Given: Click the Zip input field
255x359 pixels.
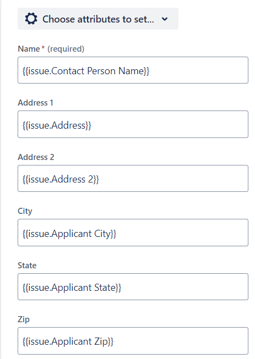Looking at the screenshot, I should (133, 341).
